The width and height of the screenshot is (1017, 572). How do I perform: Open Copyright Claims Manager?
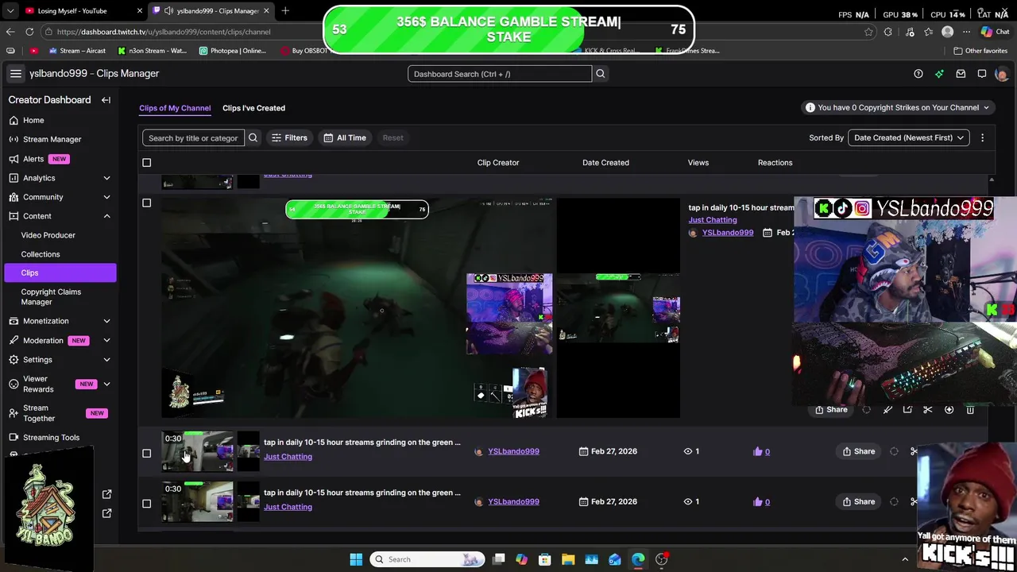click(x=60, y=297)
